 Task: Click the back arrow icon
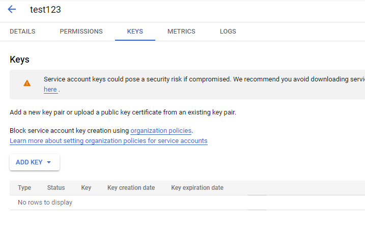(x=12, y=10)
